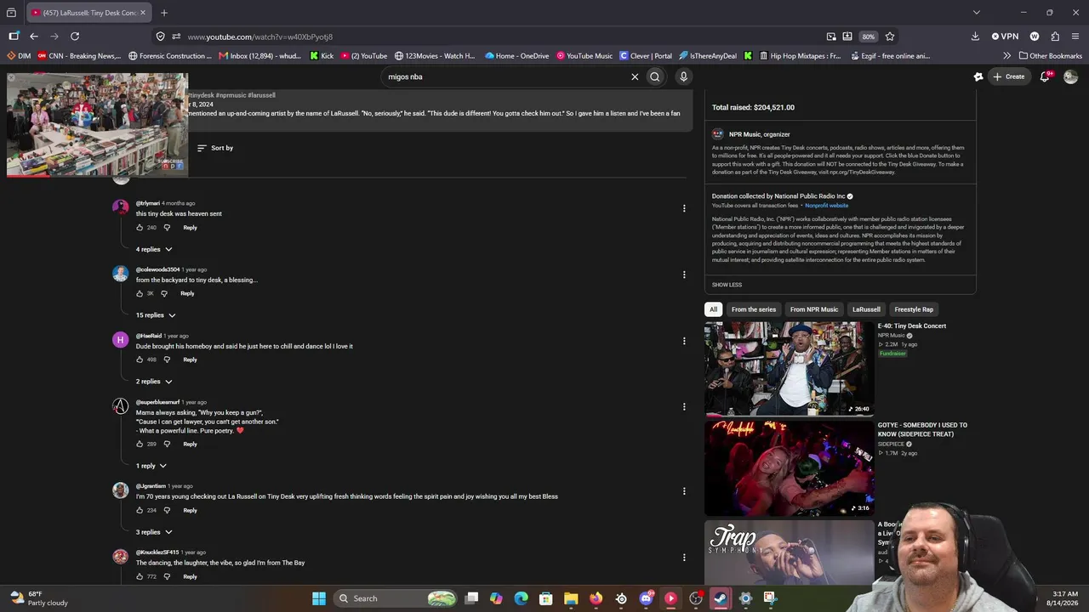Open action menu for @HaeRaid comment
The height and width of the screenshot is (612, 1089).
[x=684, y=341]
